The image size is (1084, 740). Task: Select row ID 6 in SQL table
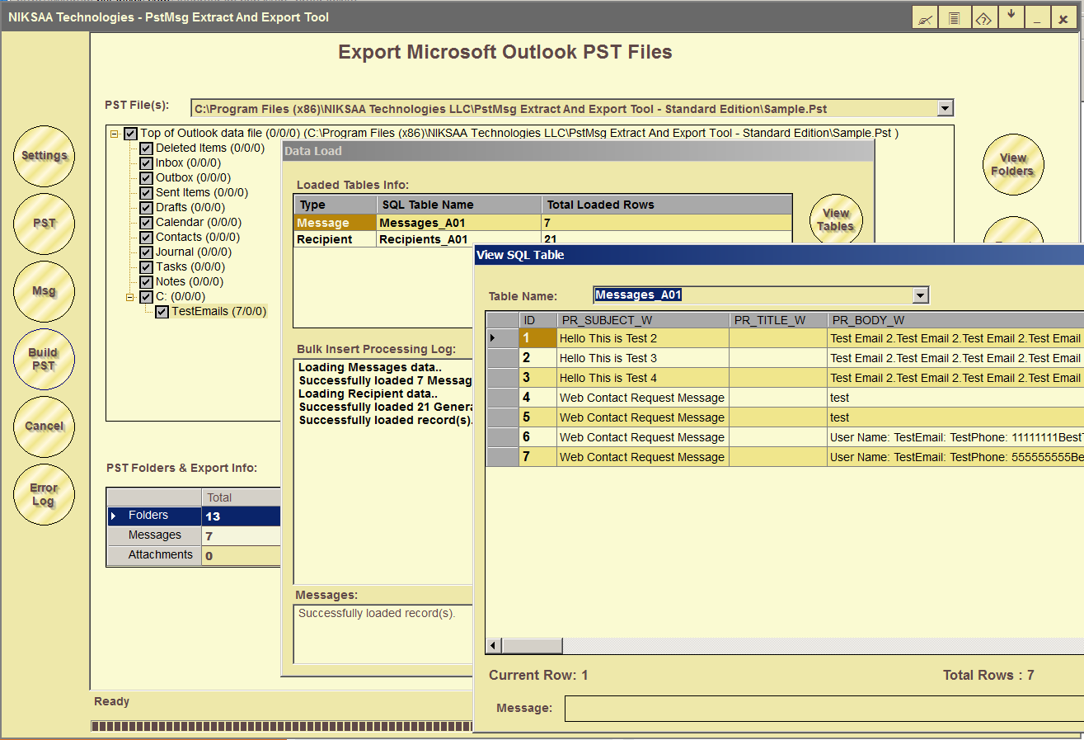pyautogui.click(x=538, y=437)
